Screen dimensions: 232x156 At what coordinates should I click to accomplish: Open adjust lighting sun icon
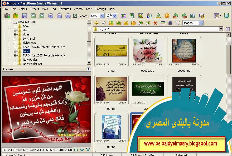tap(167, 16)
